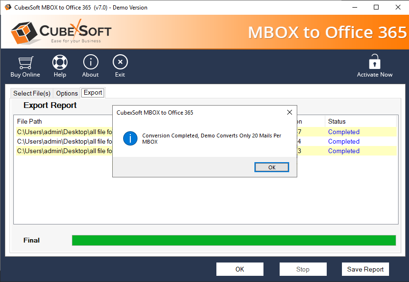409x282 pixels.
Task: Switch to the Select File(s) tab
Action: [32, 93]
